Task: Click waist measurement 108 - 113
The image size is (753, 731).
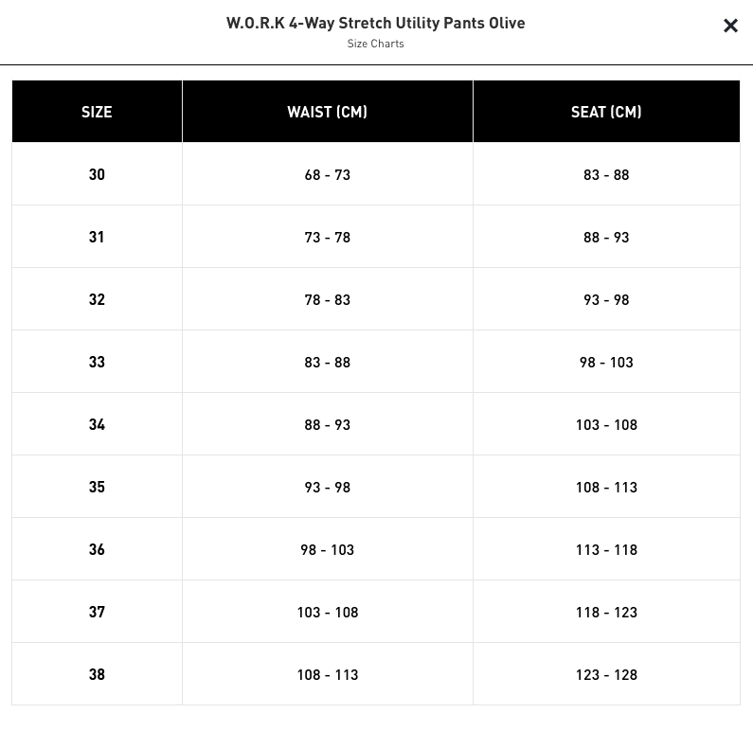Action: click(x=328, y=674)
